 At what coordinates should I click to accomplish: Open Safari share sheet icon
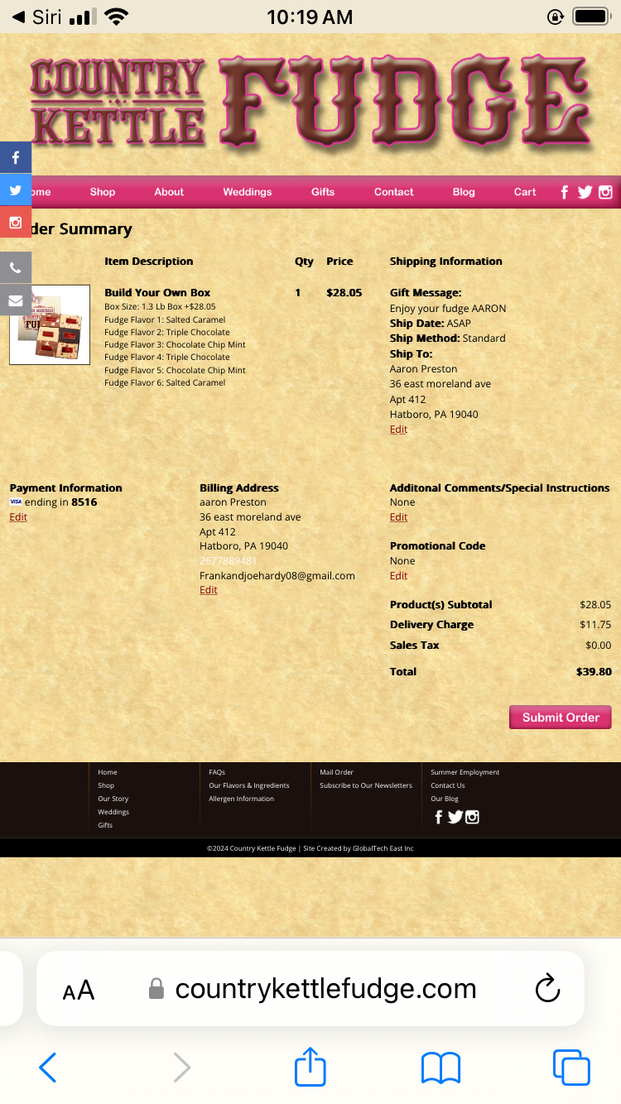pyautogui.click(x=310, y=1065)
